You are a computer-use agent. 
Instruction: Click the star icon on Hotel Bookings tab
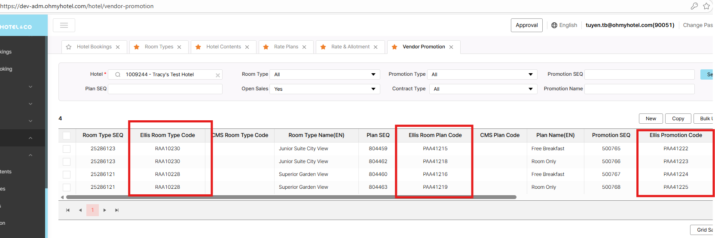point(69,47)
